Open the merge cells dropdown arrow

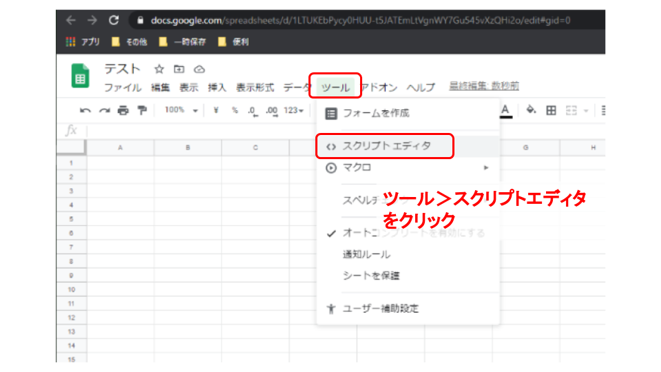[x=586, y=111]
